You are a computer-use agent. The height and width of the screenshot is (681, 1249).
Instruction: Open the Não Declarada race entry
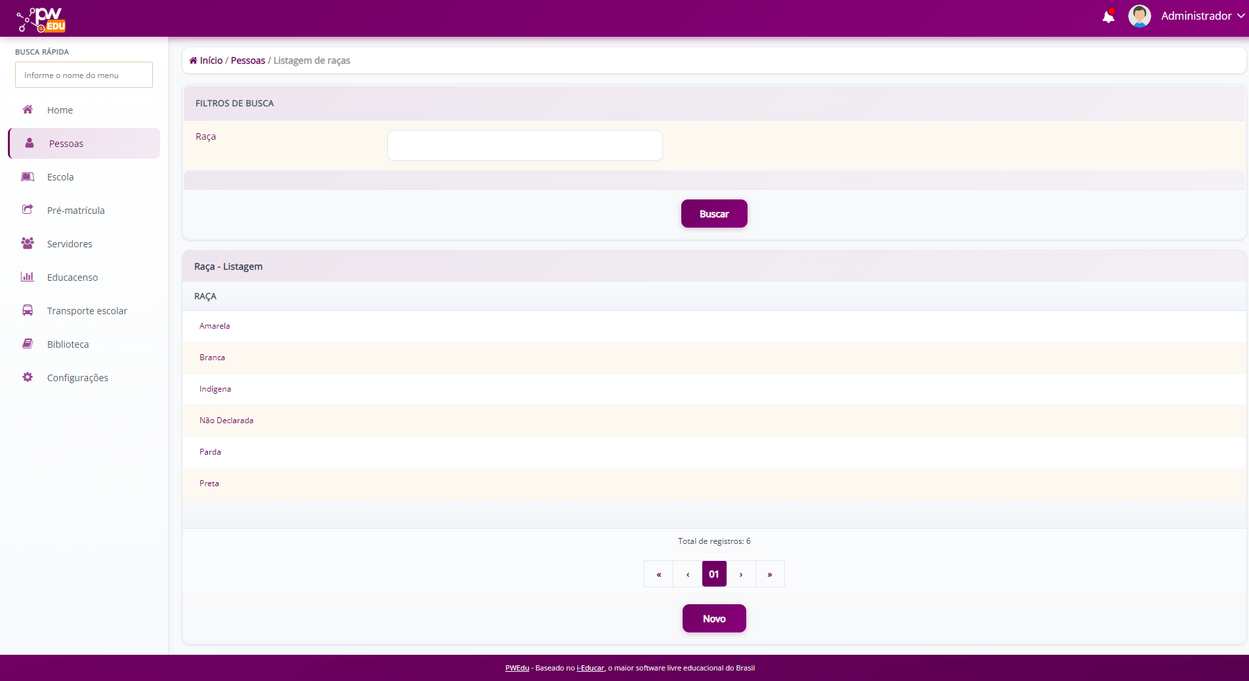click(226, 421)
